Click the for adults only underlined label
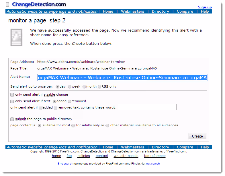 coord(88,125)
